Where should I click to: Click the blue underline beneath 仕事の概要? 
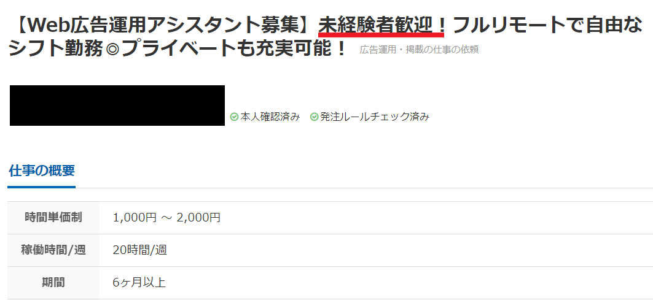[42, 187]
